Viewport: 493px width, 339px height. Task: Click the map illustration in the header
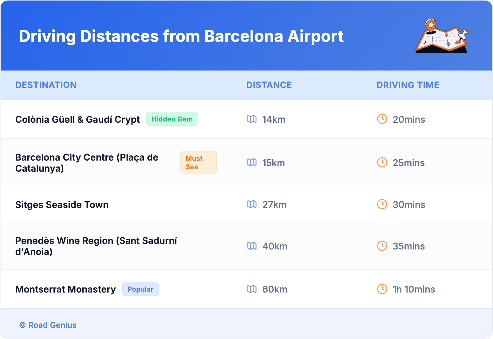point(442,36)
